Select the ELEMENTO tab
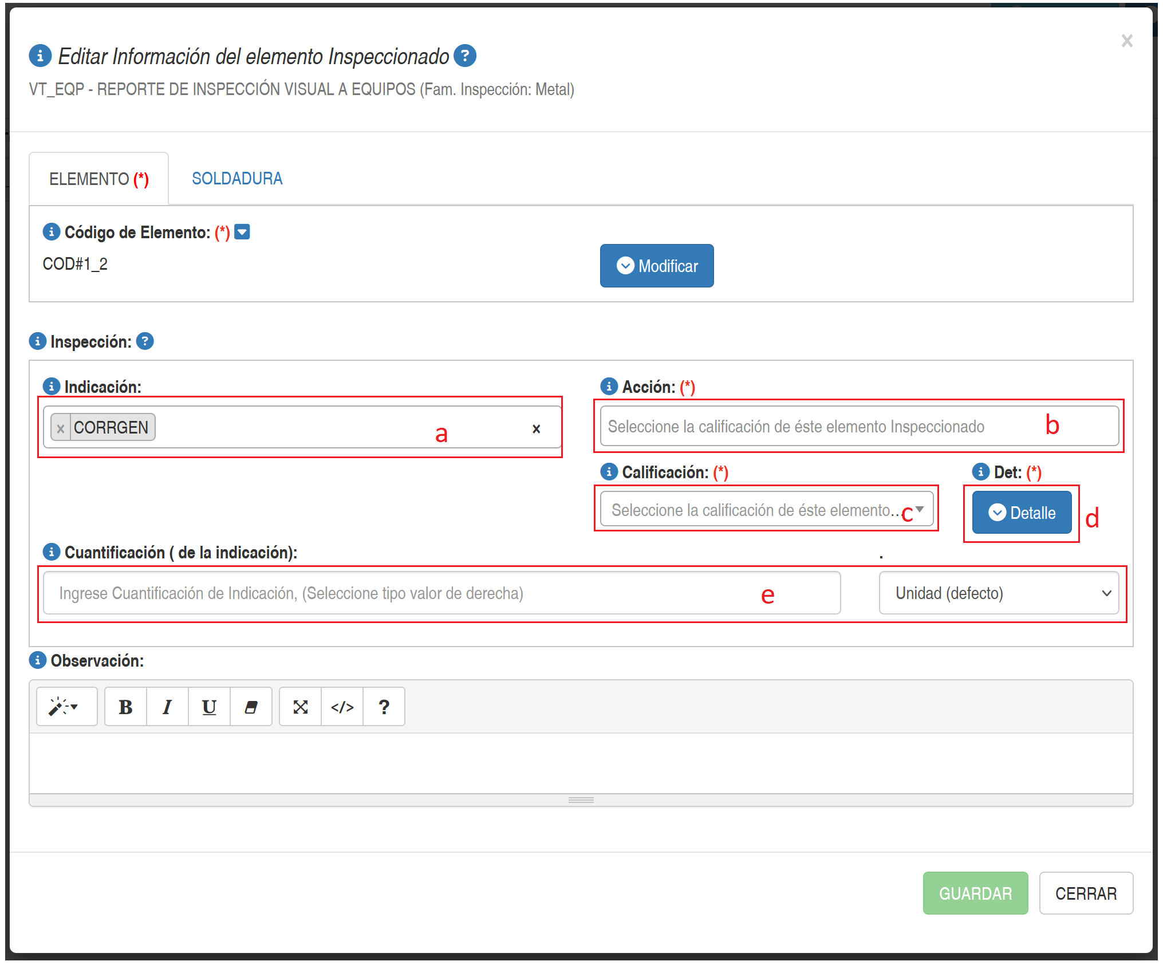Viewport: 1163px width, 965px height. 98,179
